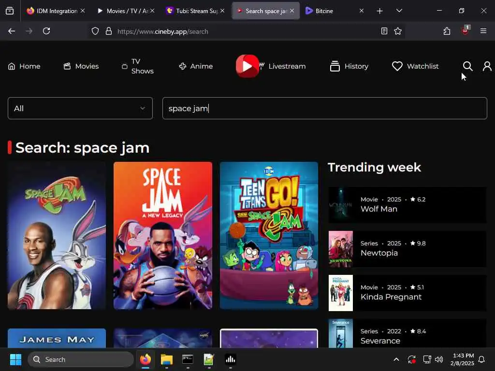Open the original Space Jam poster
This screenshot has height=371, width=495.
[x=57, y=235]
